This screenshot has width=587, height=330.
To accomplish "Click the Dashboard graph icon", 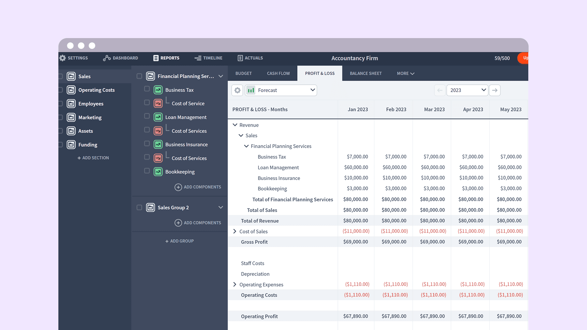I will point(107,58).
